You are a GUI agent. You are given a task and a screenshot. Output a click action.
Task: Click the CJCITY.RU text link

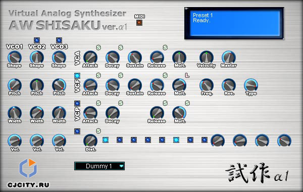28,185
